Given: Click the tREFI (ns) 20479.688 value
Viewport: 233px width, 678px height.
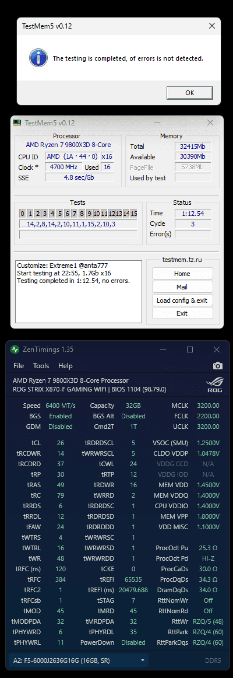Looking at the screenshot, I should coord(133,590).
